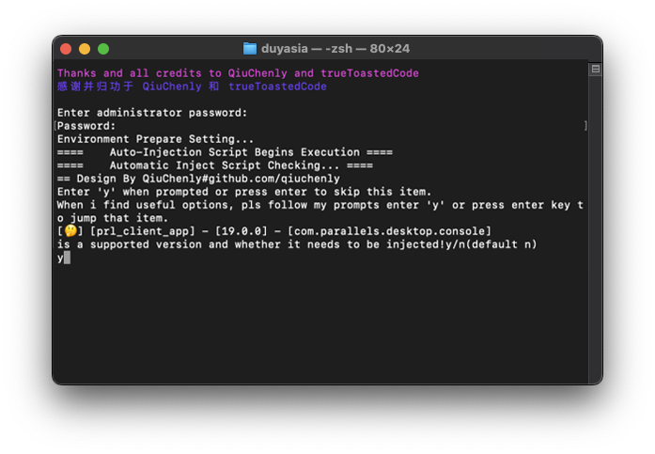Click the block cursor after typed 'y'
This screenshot has height=454, width=655.
(68, 258)
